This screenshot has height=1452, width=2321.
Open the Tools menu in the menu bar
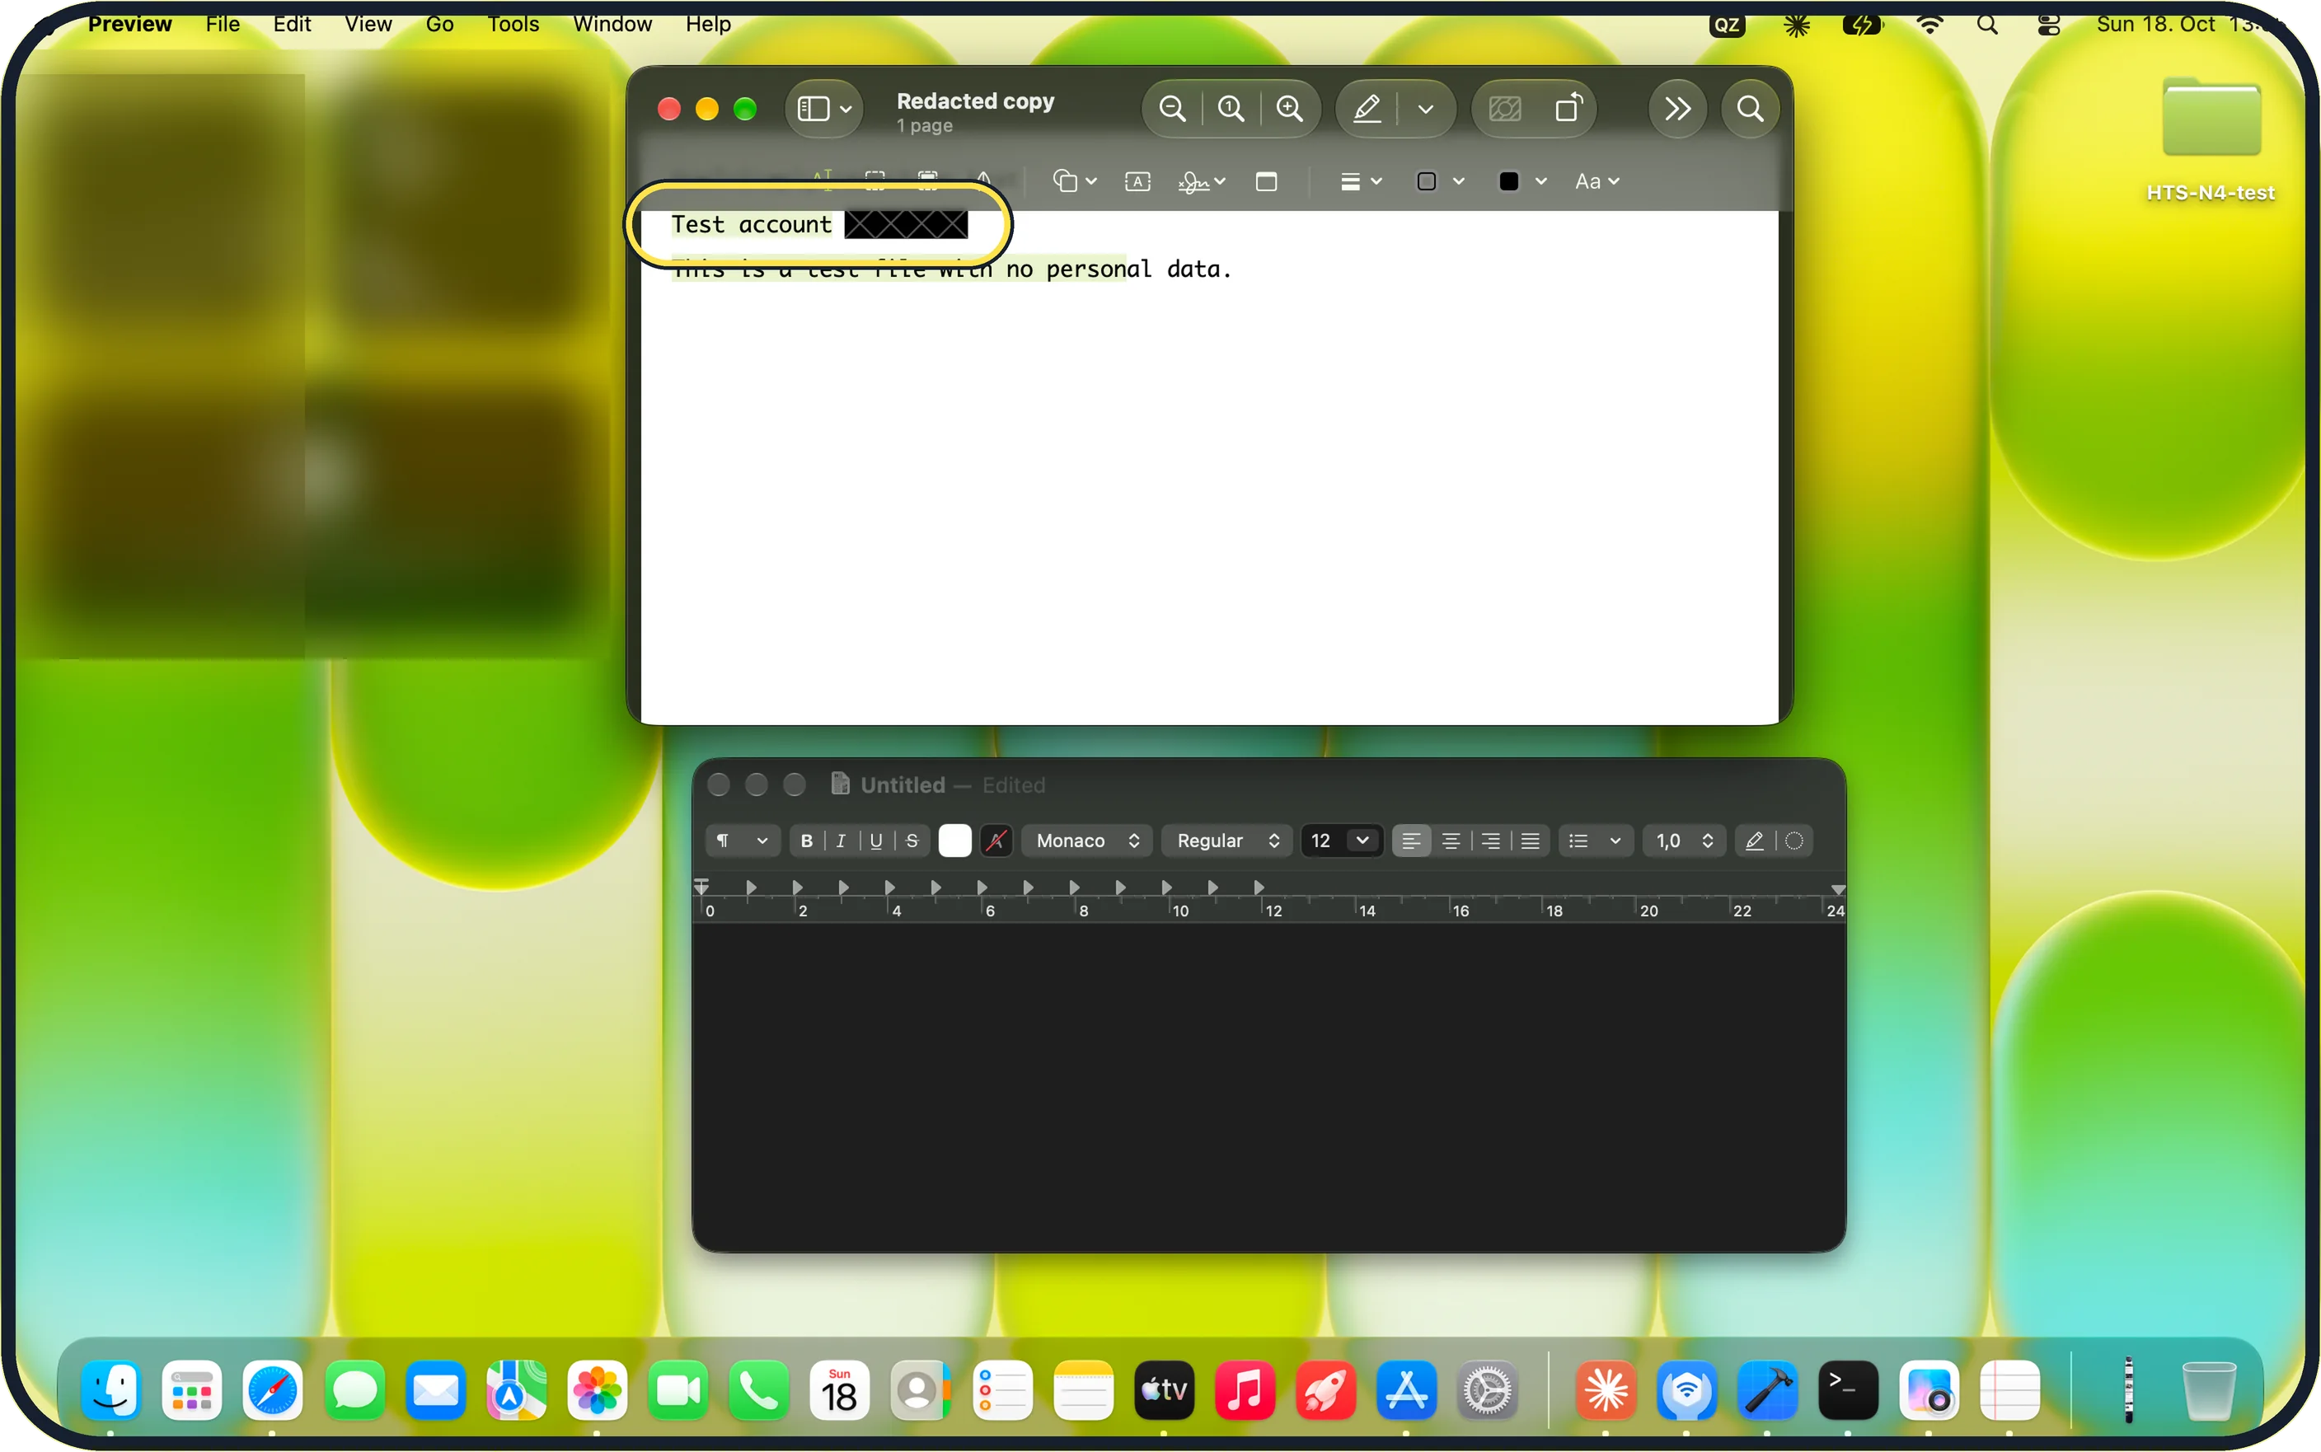(x=513, y=24)
